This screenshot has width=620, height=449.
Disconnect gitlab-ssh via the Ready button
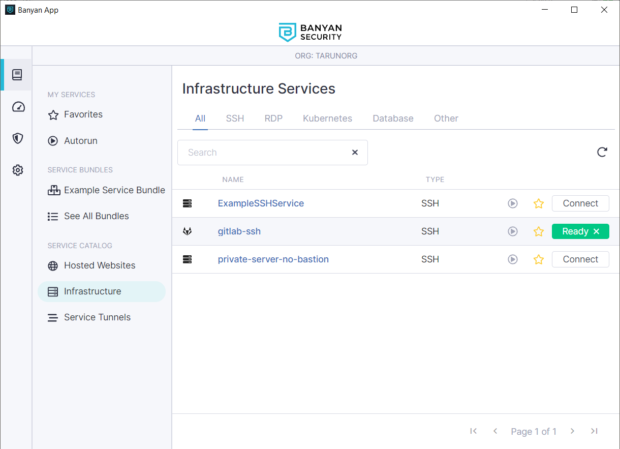[x=597, y=231]
